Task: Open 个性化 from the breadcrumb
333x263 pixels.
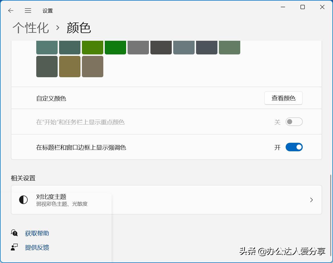Action: click(x=30, y=28)
